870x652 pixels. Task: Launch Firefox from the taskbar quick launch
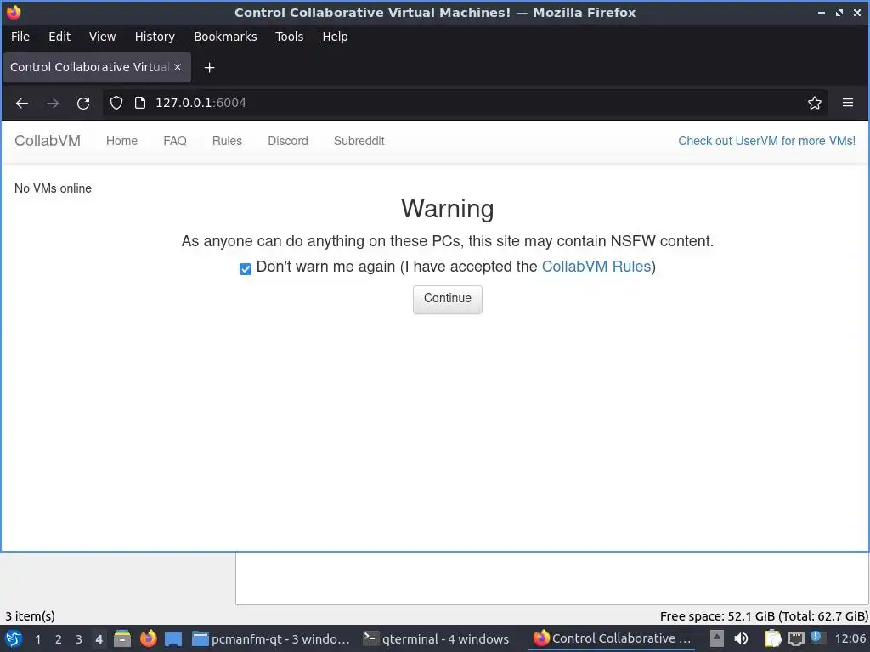(x=148, y=638)
